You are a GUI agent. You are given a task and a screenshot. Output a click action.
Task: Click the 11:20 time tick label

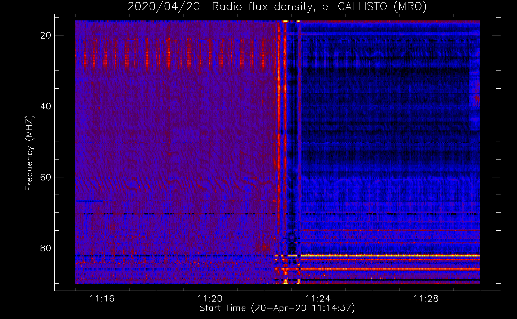[210, 299]
